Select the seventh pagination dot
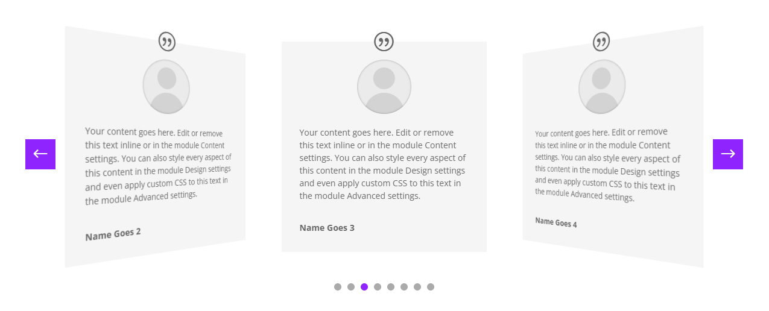Screen dimensions: 769x311 417,287
